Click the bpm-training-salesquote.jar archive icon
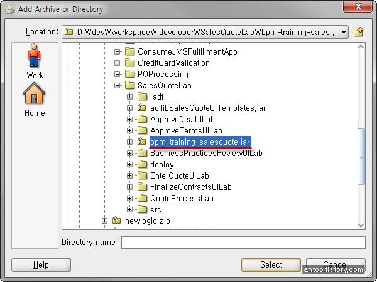This screenshot has width=377, height=282. pos(142,142)
